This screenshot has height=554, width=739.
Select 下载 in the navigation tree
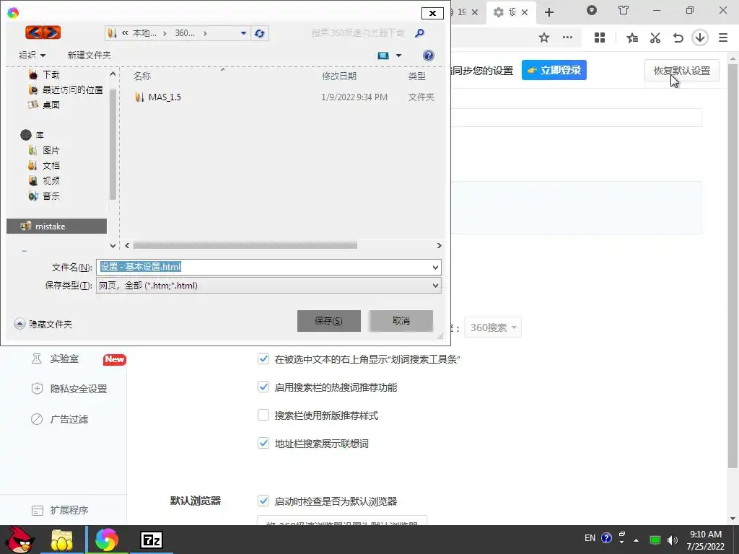click(x=51, y=74)
